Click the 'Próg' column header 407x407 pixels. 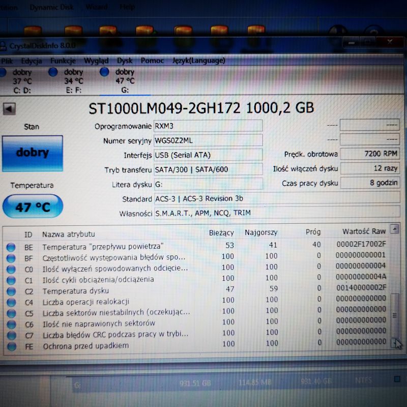[313, 232]
